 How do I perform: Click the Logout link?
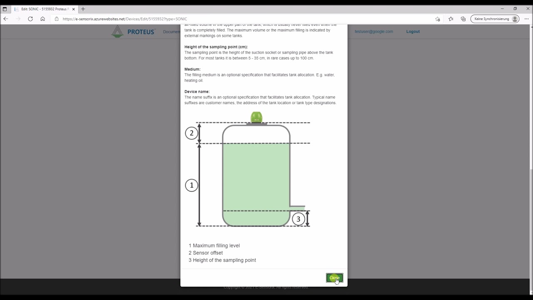413,31
